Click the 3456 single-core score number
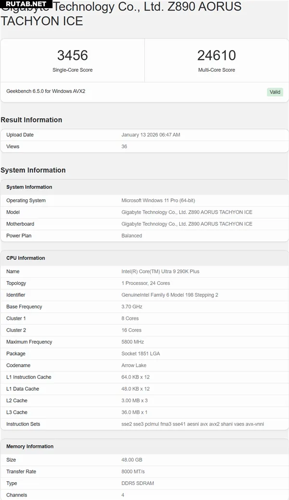The height and width of the screenshot is (500, 289). point(72,55)
